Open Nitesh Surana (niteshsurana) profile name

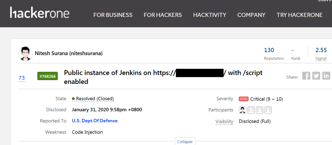click(x=68, y=54)
